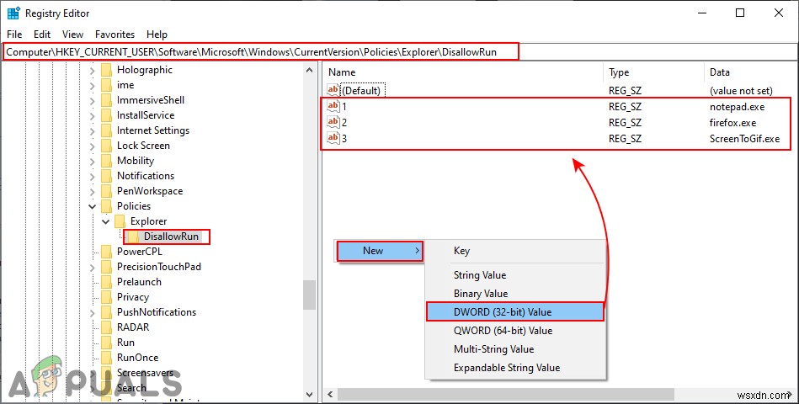Choose Key in the New submenu
The width and height of the screenshot is (799, 404).
click(515, 251)
